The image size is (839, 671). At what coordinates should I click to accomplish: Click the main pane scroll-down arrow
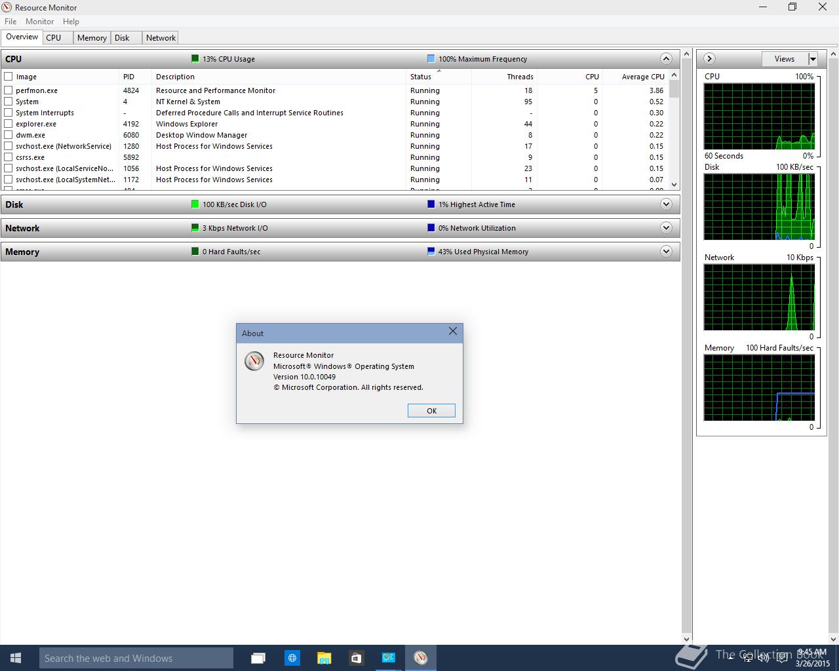pyautogui.click(x=687, y=639)
